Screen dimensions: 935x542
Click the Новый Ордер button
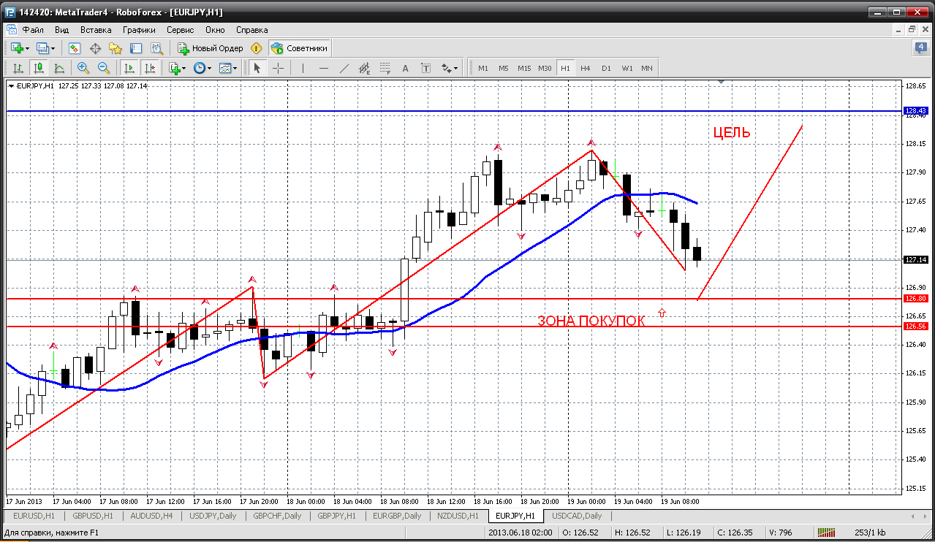(x=211, y=48)
